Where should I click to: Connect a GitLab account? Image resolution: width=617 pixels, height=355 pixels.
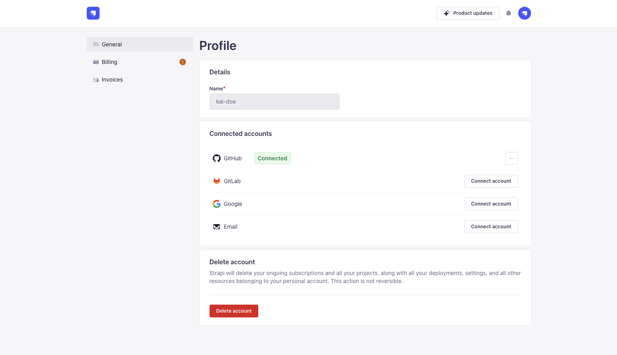(x=491, y=181)
